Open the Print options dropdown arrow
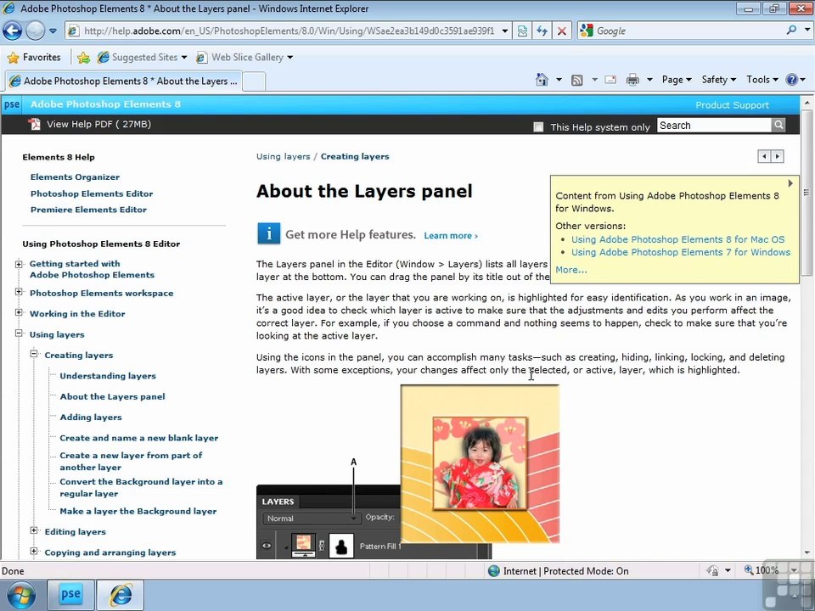This screenshot has width=815, height=611. point(649,80)
